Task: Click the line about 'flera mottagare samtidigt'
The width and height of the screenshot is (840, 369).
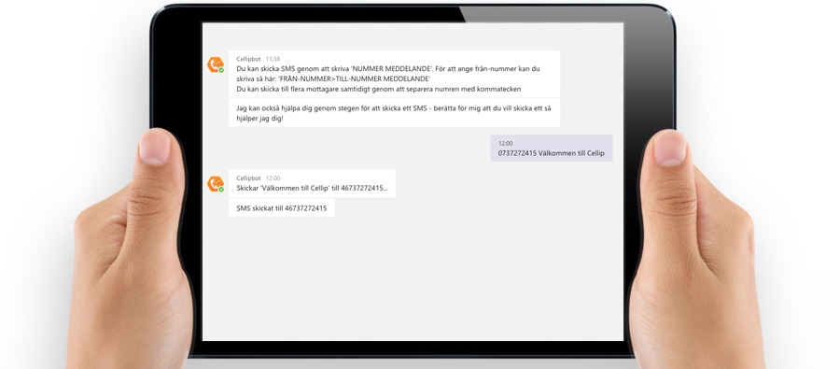Action: tap(378, 89)
